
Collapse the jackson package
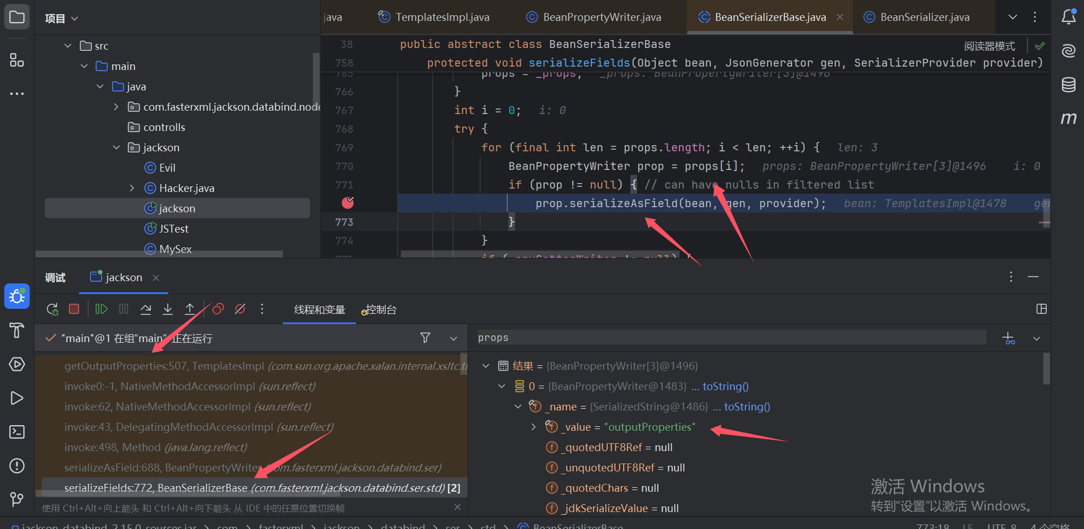pos(116,147)
